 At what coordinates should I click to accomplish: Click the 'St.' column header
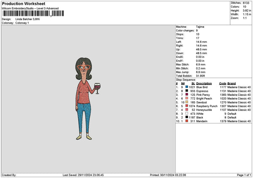point(193,84)
